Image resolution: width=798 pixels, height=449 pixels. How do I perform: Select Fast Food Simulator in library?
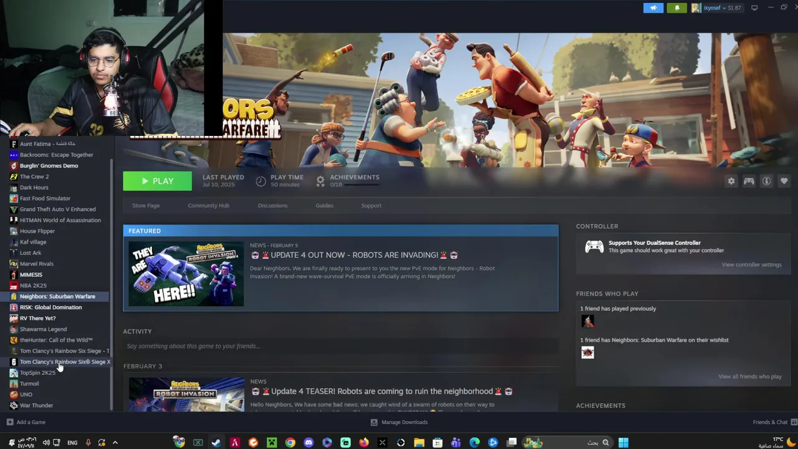pos(45,198)
